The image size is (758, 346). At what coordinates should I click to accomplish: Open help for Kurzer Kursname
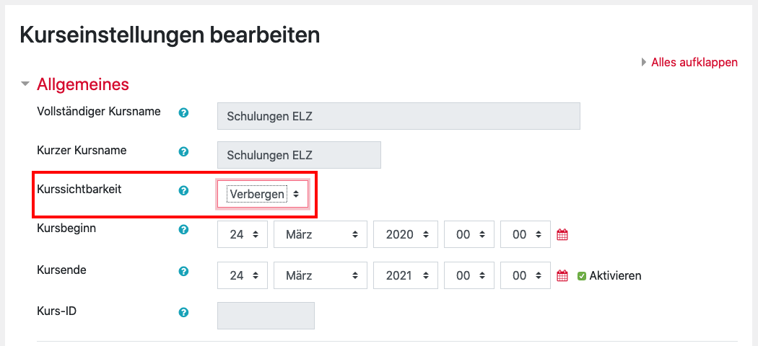pos(183,152)
